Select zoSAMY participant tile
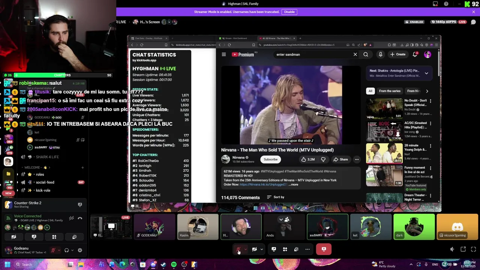This screenshot has width=480, height=270. [x=327, y=227]
